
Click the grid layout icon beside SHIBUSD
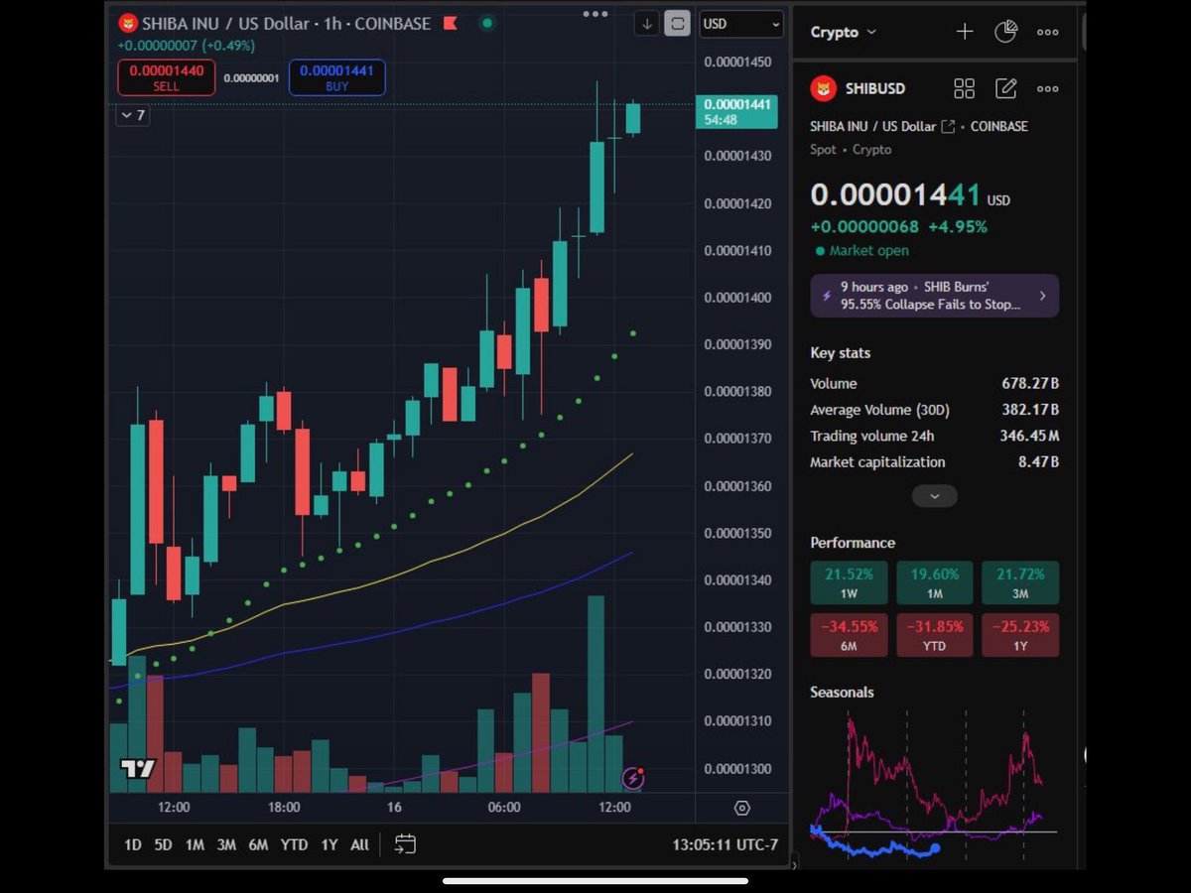[964, 89]
